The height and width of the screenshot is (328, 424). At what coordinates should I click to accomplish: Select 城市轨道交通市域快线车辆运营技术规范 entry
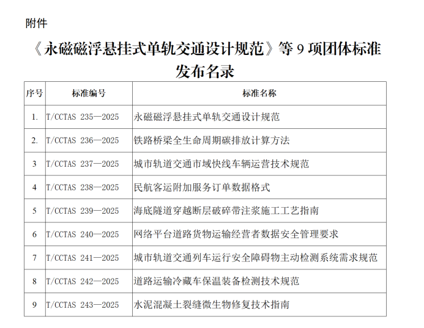(x=221, y=164)
